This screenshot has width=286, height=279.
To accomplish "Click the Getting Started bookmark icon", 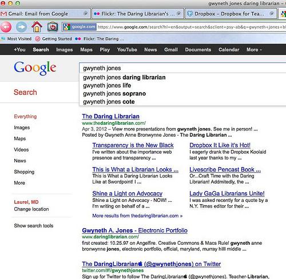I will 38,39.
